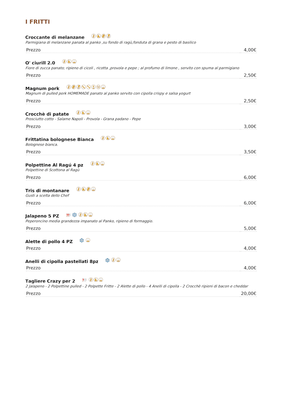Click the frozen snowflake icon beside Jalapeno 5 PZ

tap(75, 215)
